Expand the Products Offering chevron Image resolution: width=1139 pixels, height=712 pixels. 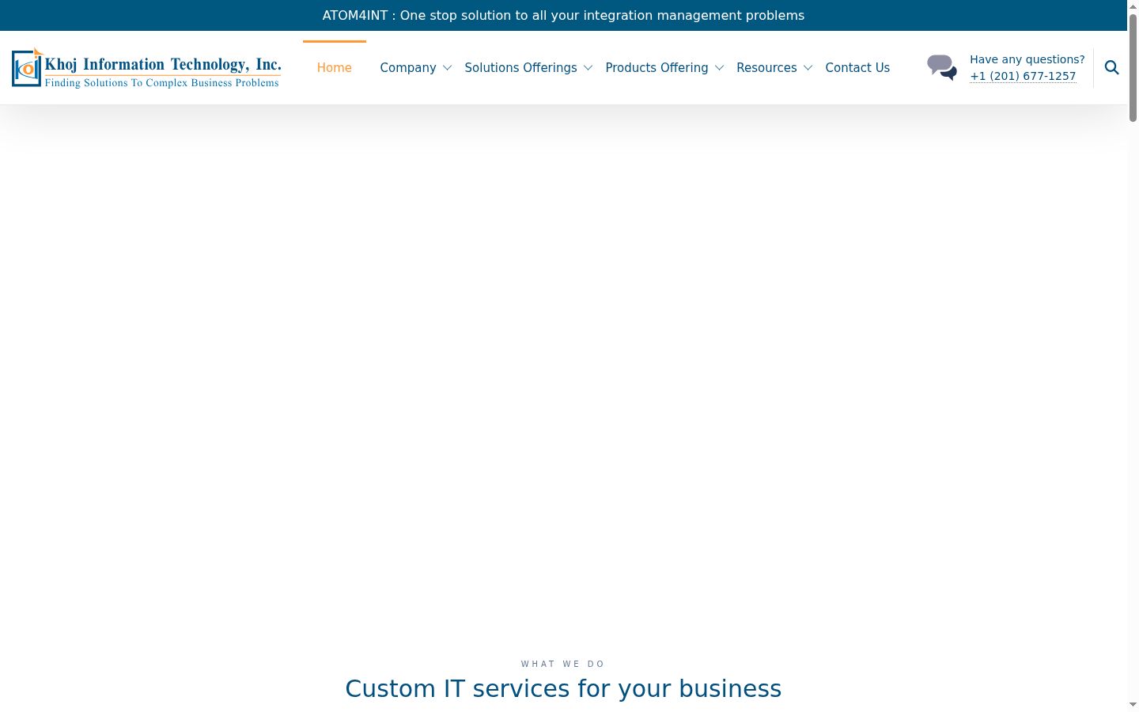(x=719, y=68)
